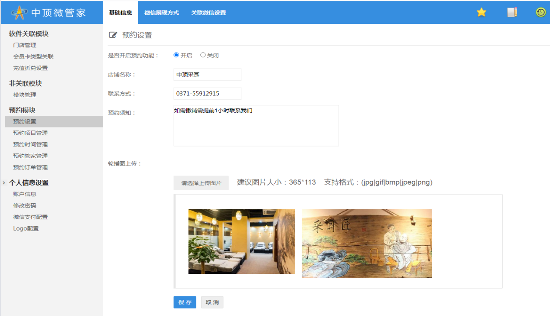Open 账户信息 in sidebar
Image resolution: width=550 pixels, height=316 pixels.
(25, 194)
